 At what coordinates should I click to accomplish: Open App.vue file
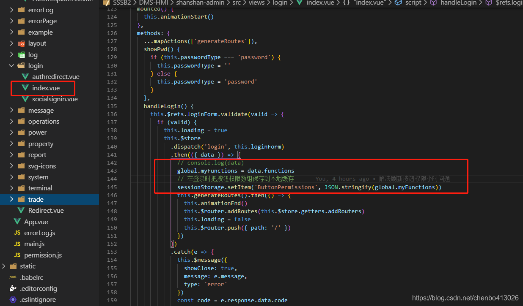(x=36, y=222)
